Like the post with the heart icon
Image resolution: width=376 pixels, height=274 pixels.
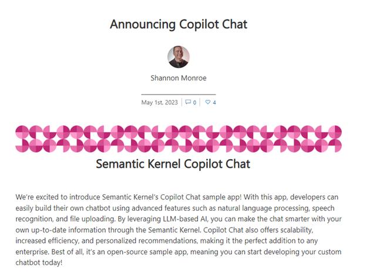[207, 103]
